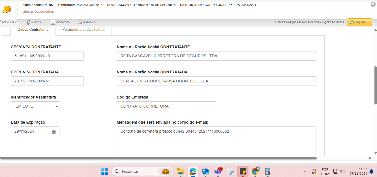Viewport: 377px width, 177px height.
Task: Open the calendar date picker icon
Action: (54, 131)
